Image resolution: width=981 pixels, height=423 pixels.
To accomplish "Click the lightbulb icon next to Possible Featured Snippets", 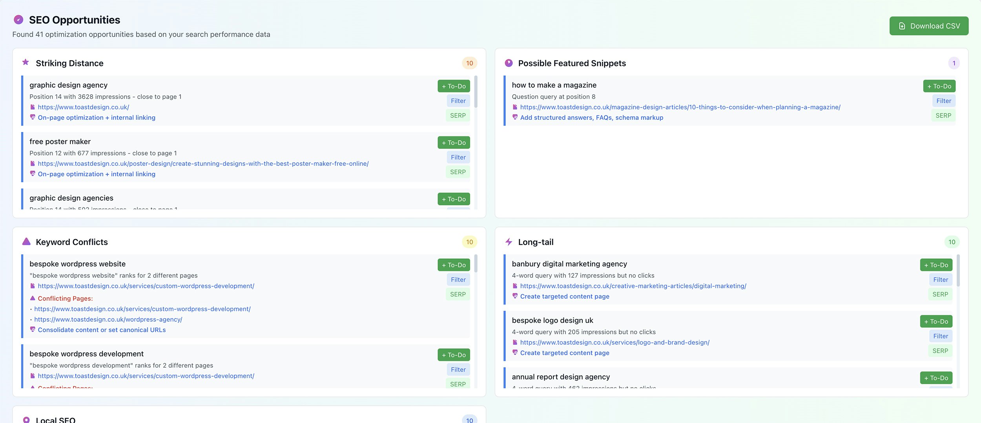I will point(508,62).
